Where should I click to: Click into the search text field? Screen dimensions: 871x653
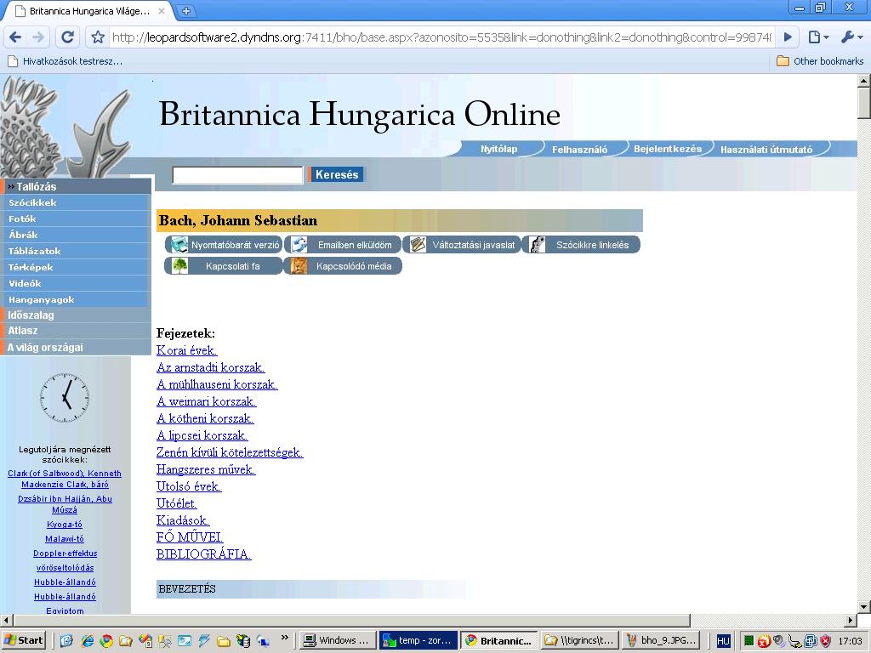(x=238, y=175)
